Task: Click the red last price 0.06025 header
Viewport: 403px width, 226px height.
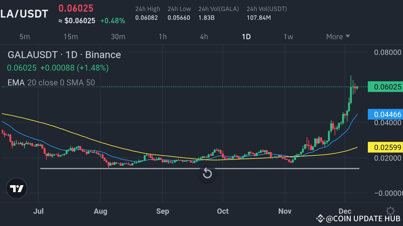Action: pos(76,8)
